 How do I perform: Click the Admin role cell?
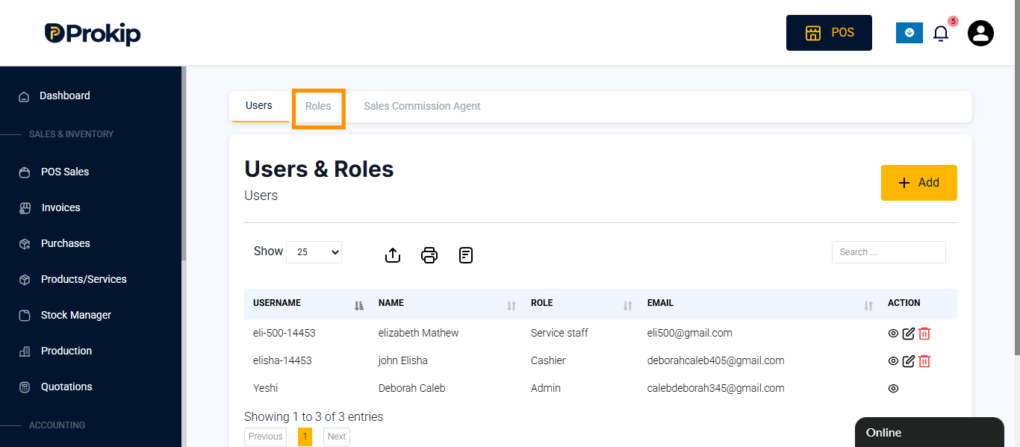(x=545, y=388)
